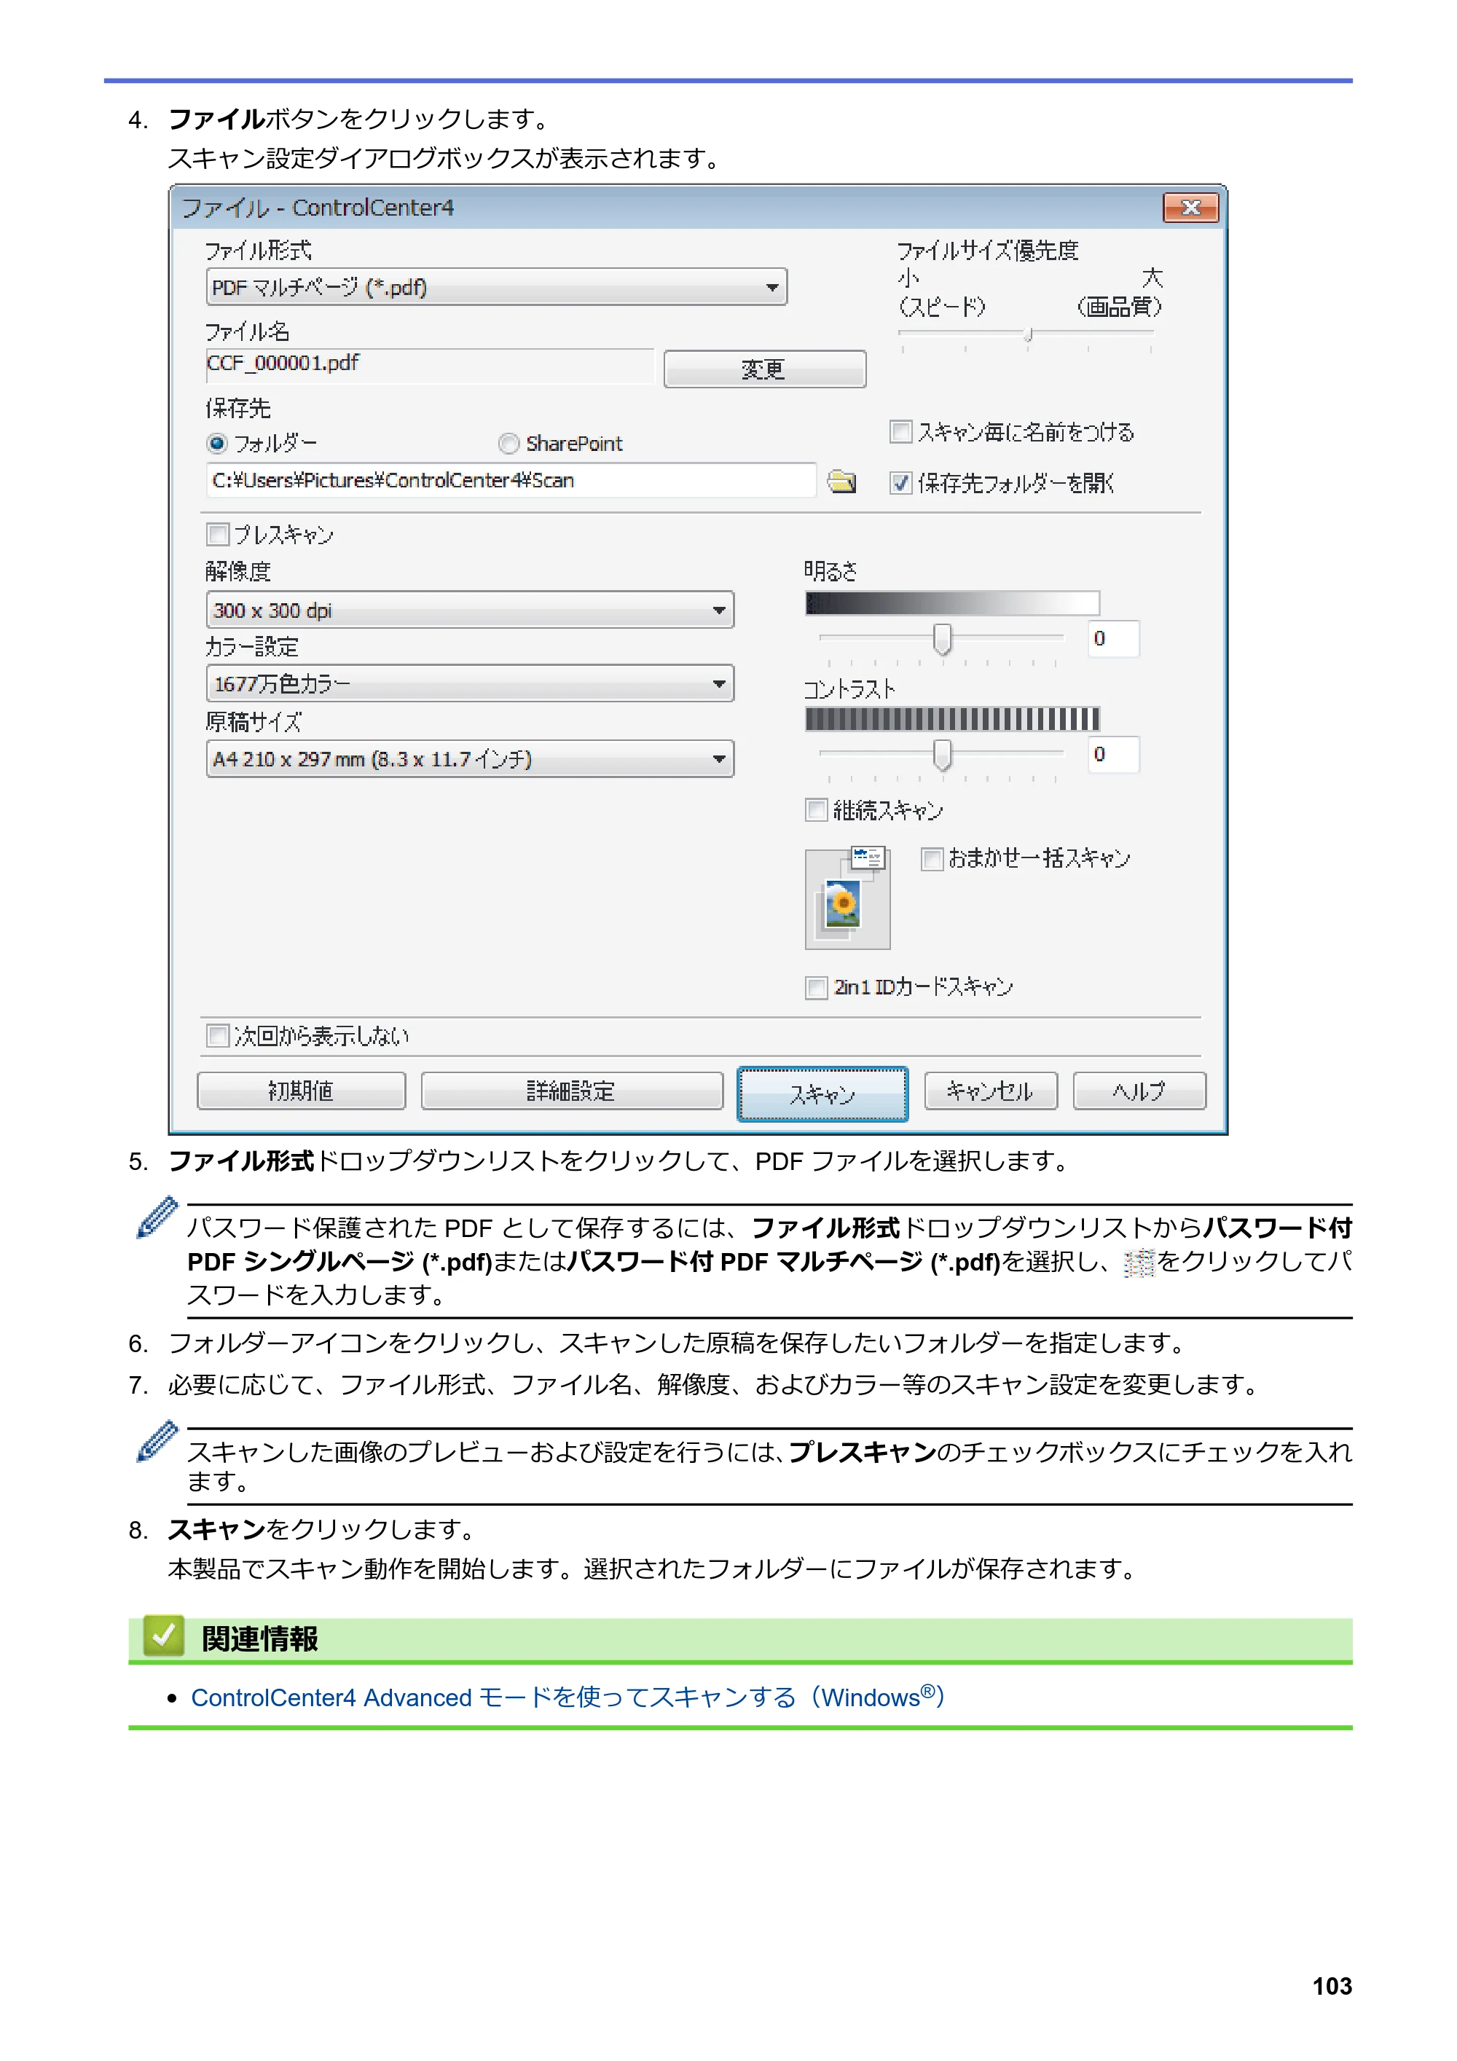
Task: Select the フォルダー radio button
Action: (216, 444)
